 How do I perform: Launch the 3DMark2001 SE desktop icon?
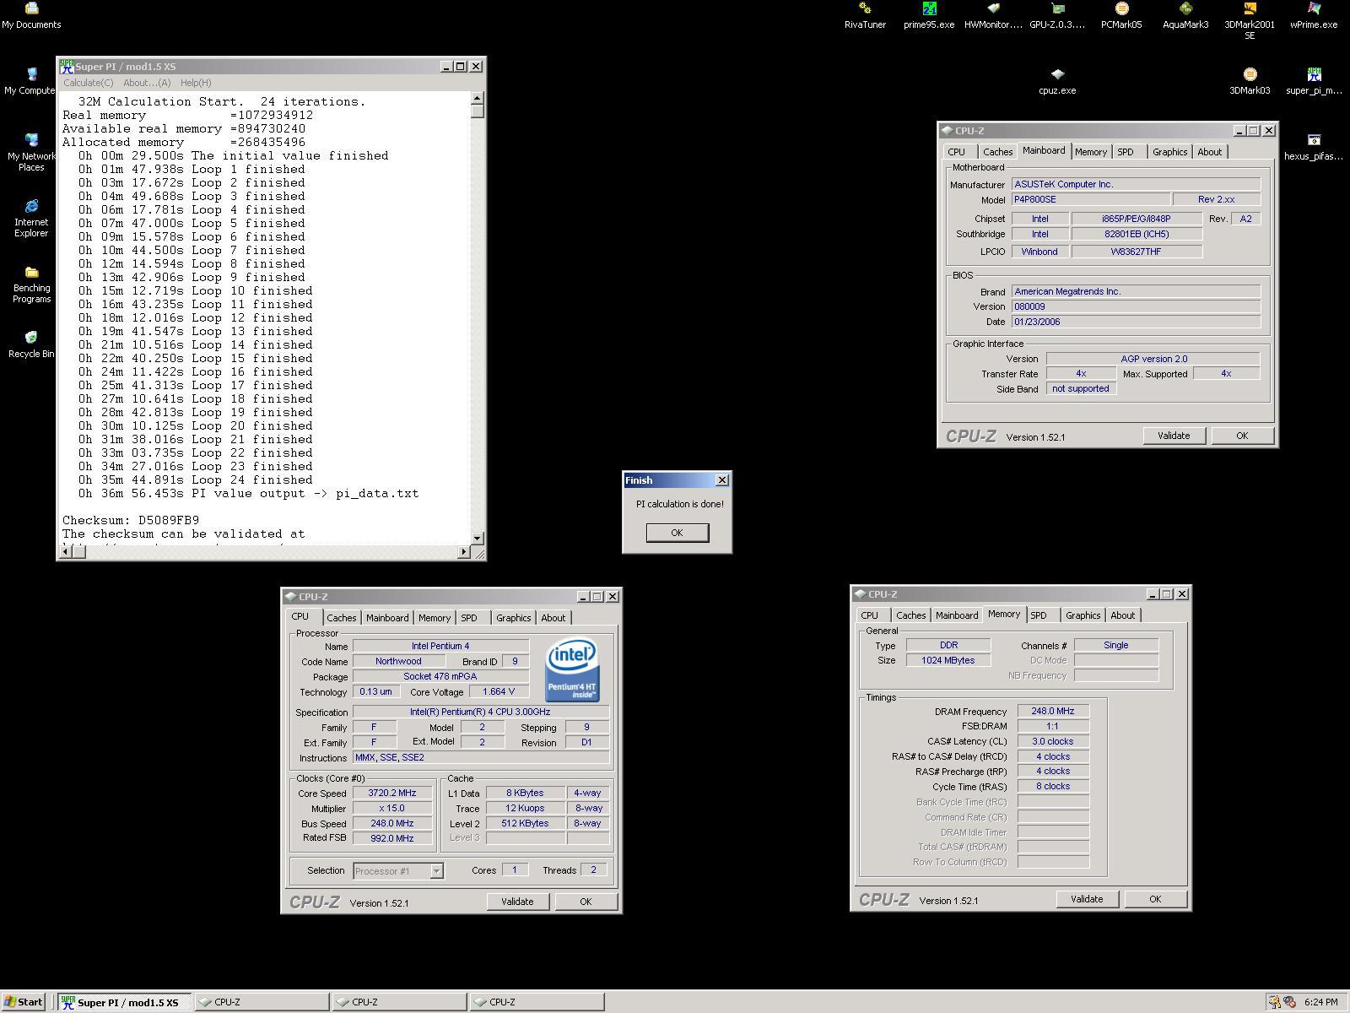coord(1250,21)
